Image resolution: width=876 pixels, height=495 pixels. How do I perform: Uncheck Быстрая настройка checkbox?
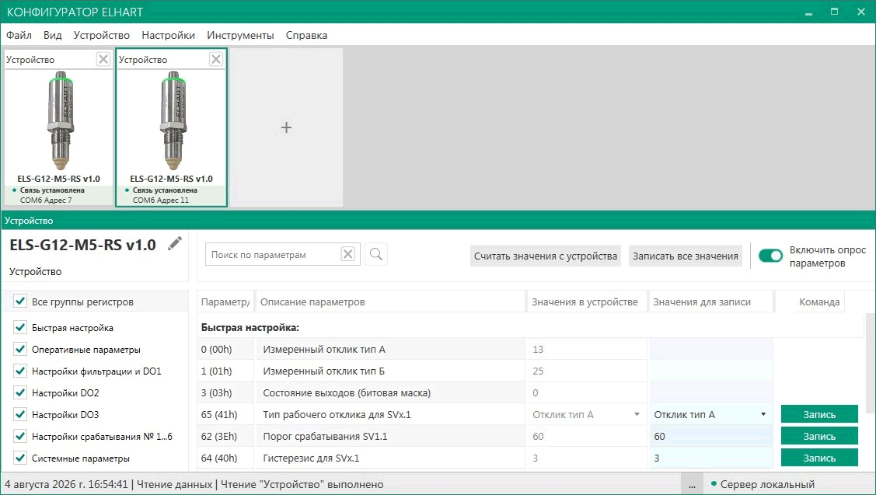point(20,327)
